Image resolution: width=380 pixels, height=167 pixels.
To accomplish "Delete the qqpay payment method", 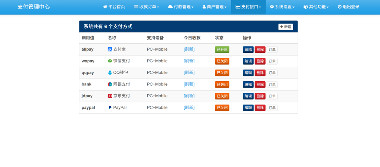I will 260,73.
